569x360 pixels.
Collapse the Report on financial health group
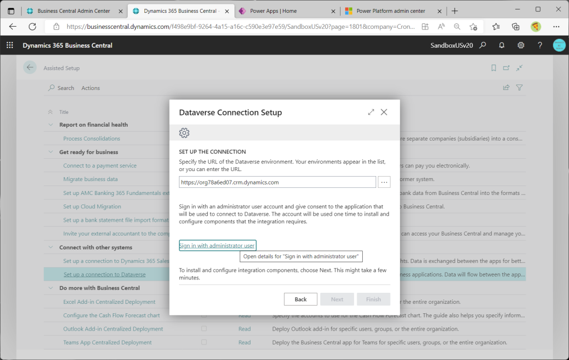51,124
